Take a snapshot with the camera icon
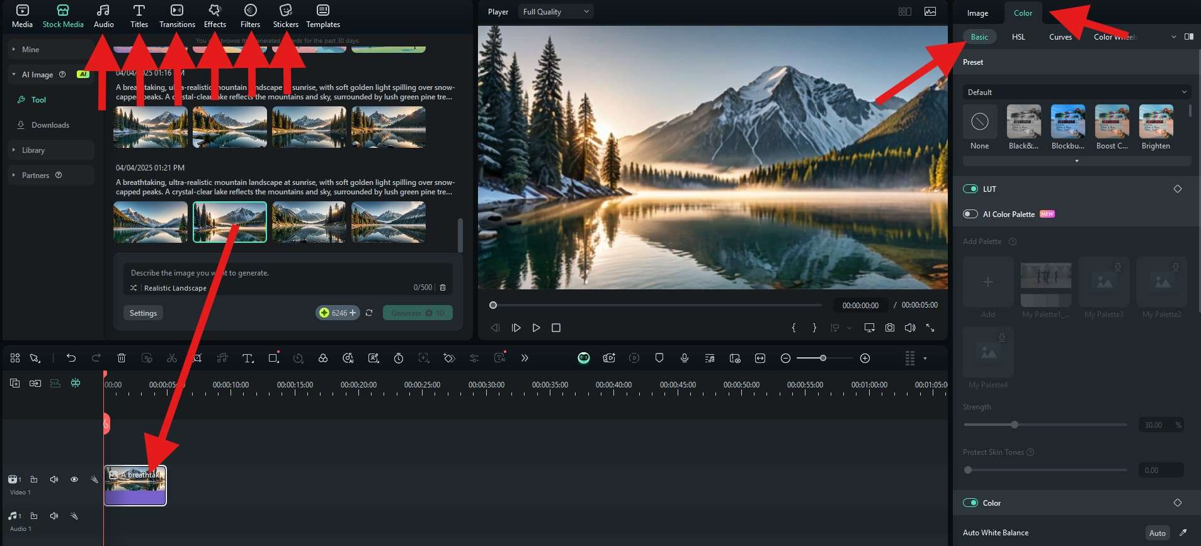Image resolution: width=1201 pixels, height=546 pixels. (890, 328)
